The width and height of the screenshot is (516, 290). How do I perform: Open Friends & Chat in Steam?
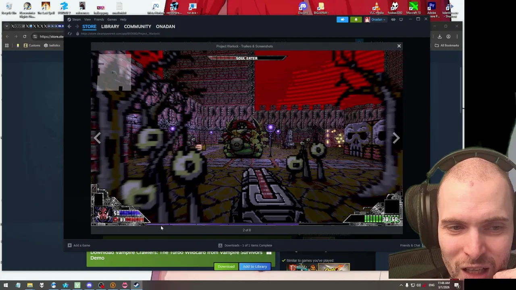tap(410, 245)
